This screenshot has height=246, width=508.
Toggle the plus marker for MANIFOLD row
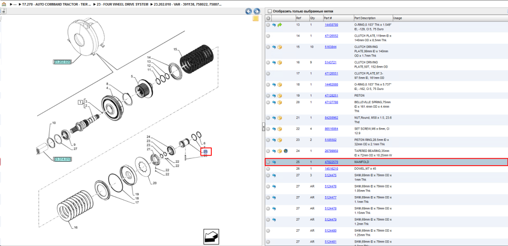(268, 162)
